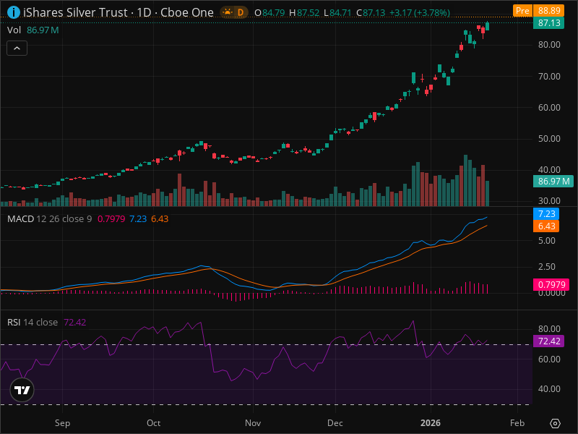Click the 40.00 RSI scale label
578x434 pixels.
tap(549, 389)
